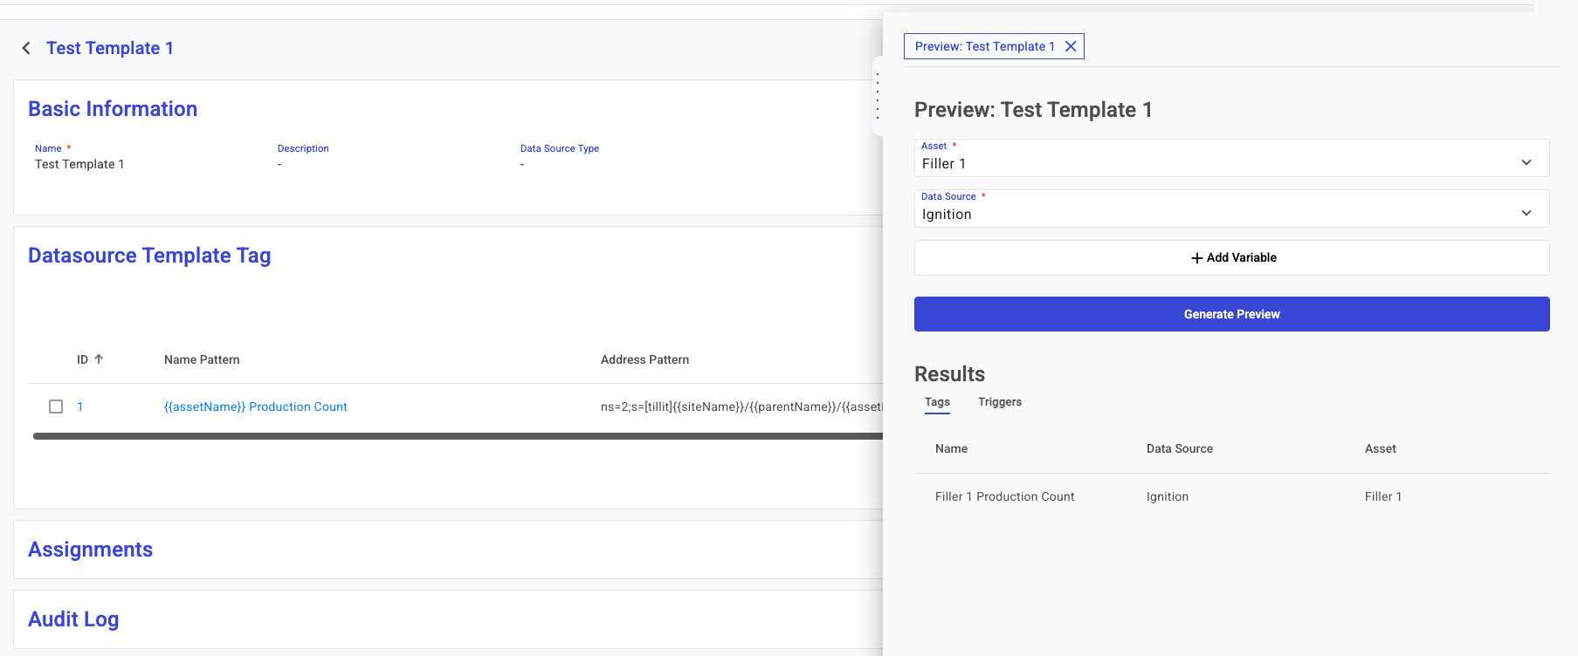This screenshot has height=656, width=1578.
Task: Open the Data Source dropdown showing Ignition
Action: (1231, 209)
